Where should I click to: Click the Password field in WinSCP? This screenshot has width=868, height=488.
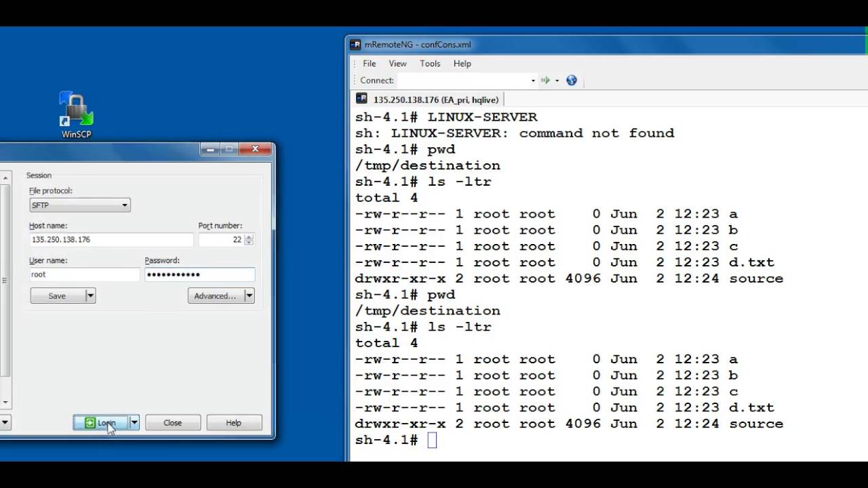200,274
